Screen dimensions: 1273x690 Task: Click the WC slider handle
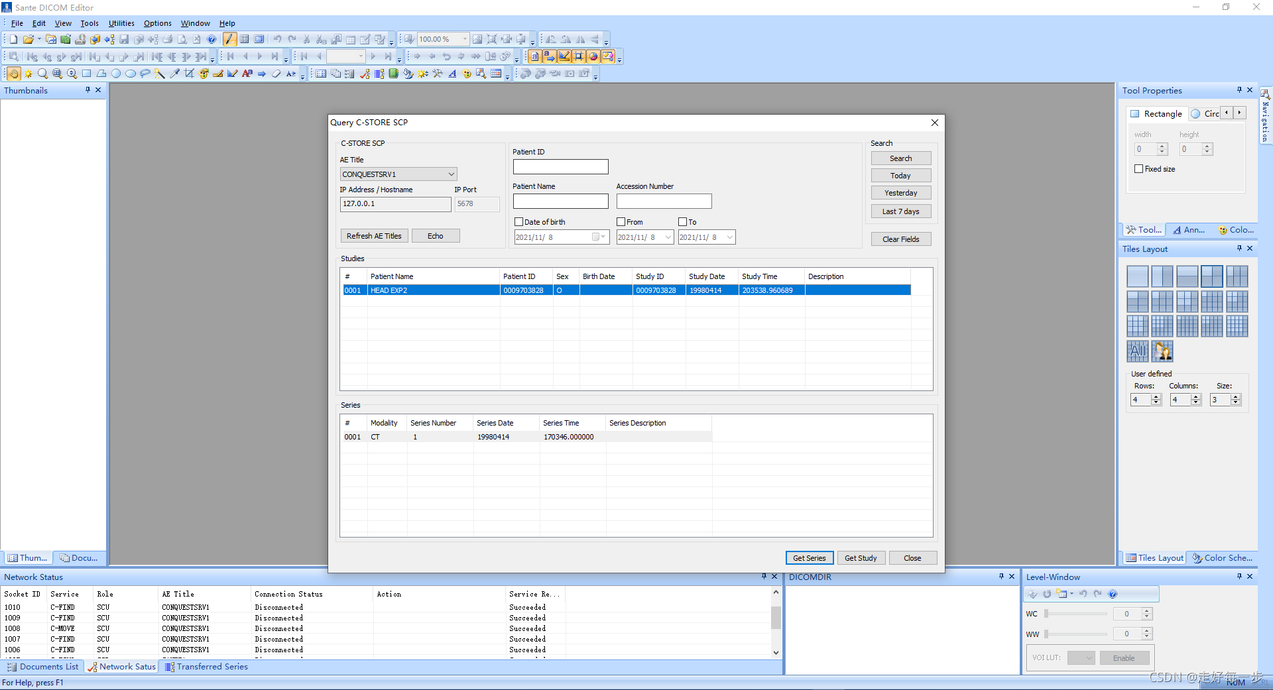[1046, 614]
